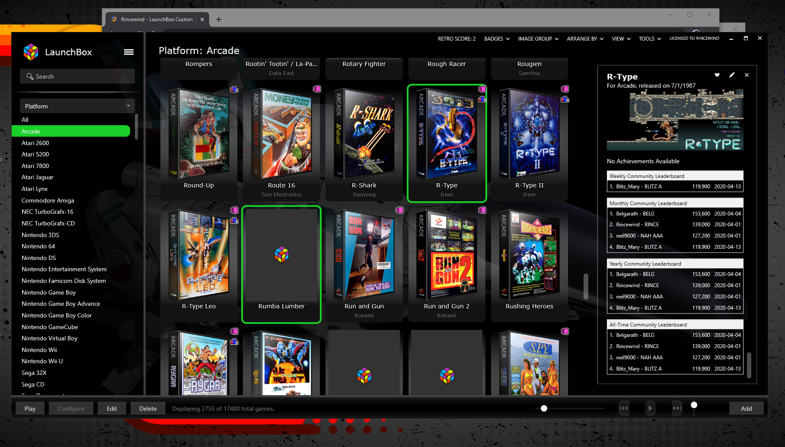The image size is (785, 447).
Task: Click neil9000 row in All-Time Community Leaderboard
Action: pyautogui.click(x=675, y=358)
